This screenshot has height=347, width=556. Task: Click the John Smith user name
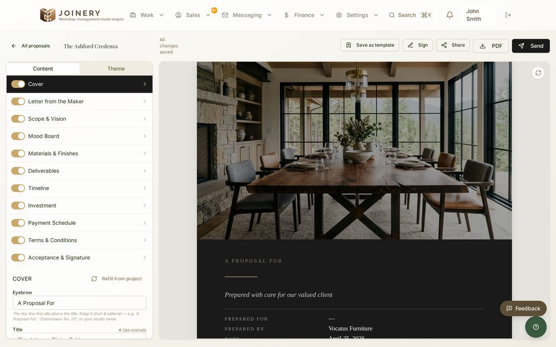[474, 15]
